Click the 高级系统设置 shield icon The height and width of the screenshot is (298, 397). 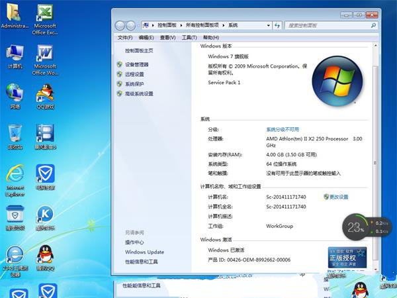pos(120,93)
